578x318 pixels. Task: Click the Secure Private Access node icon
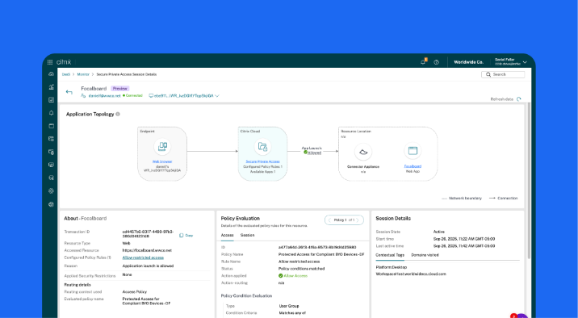(262, 147)
